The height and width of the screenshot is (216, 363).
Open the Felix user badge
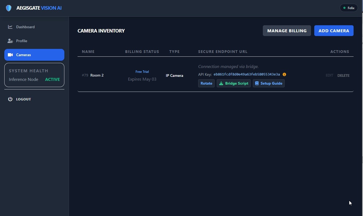(x=349, y=8)
